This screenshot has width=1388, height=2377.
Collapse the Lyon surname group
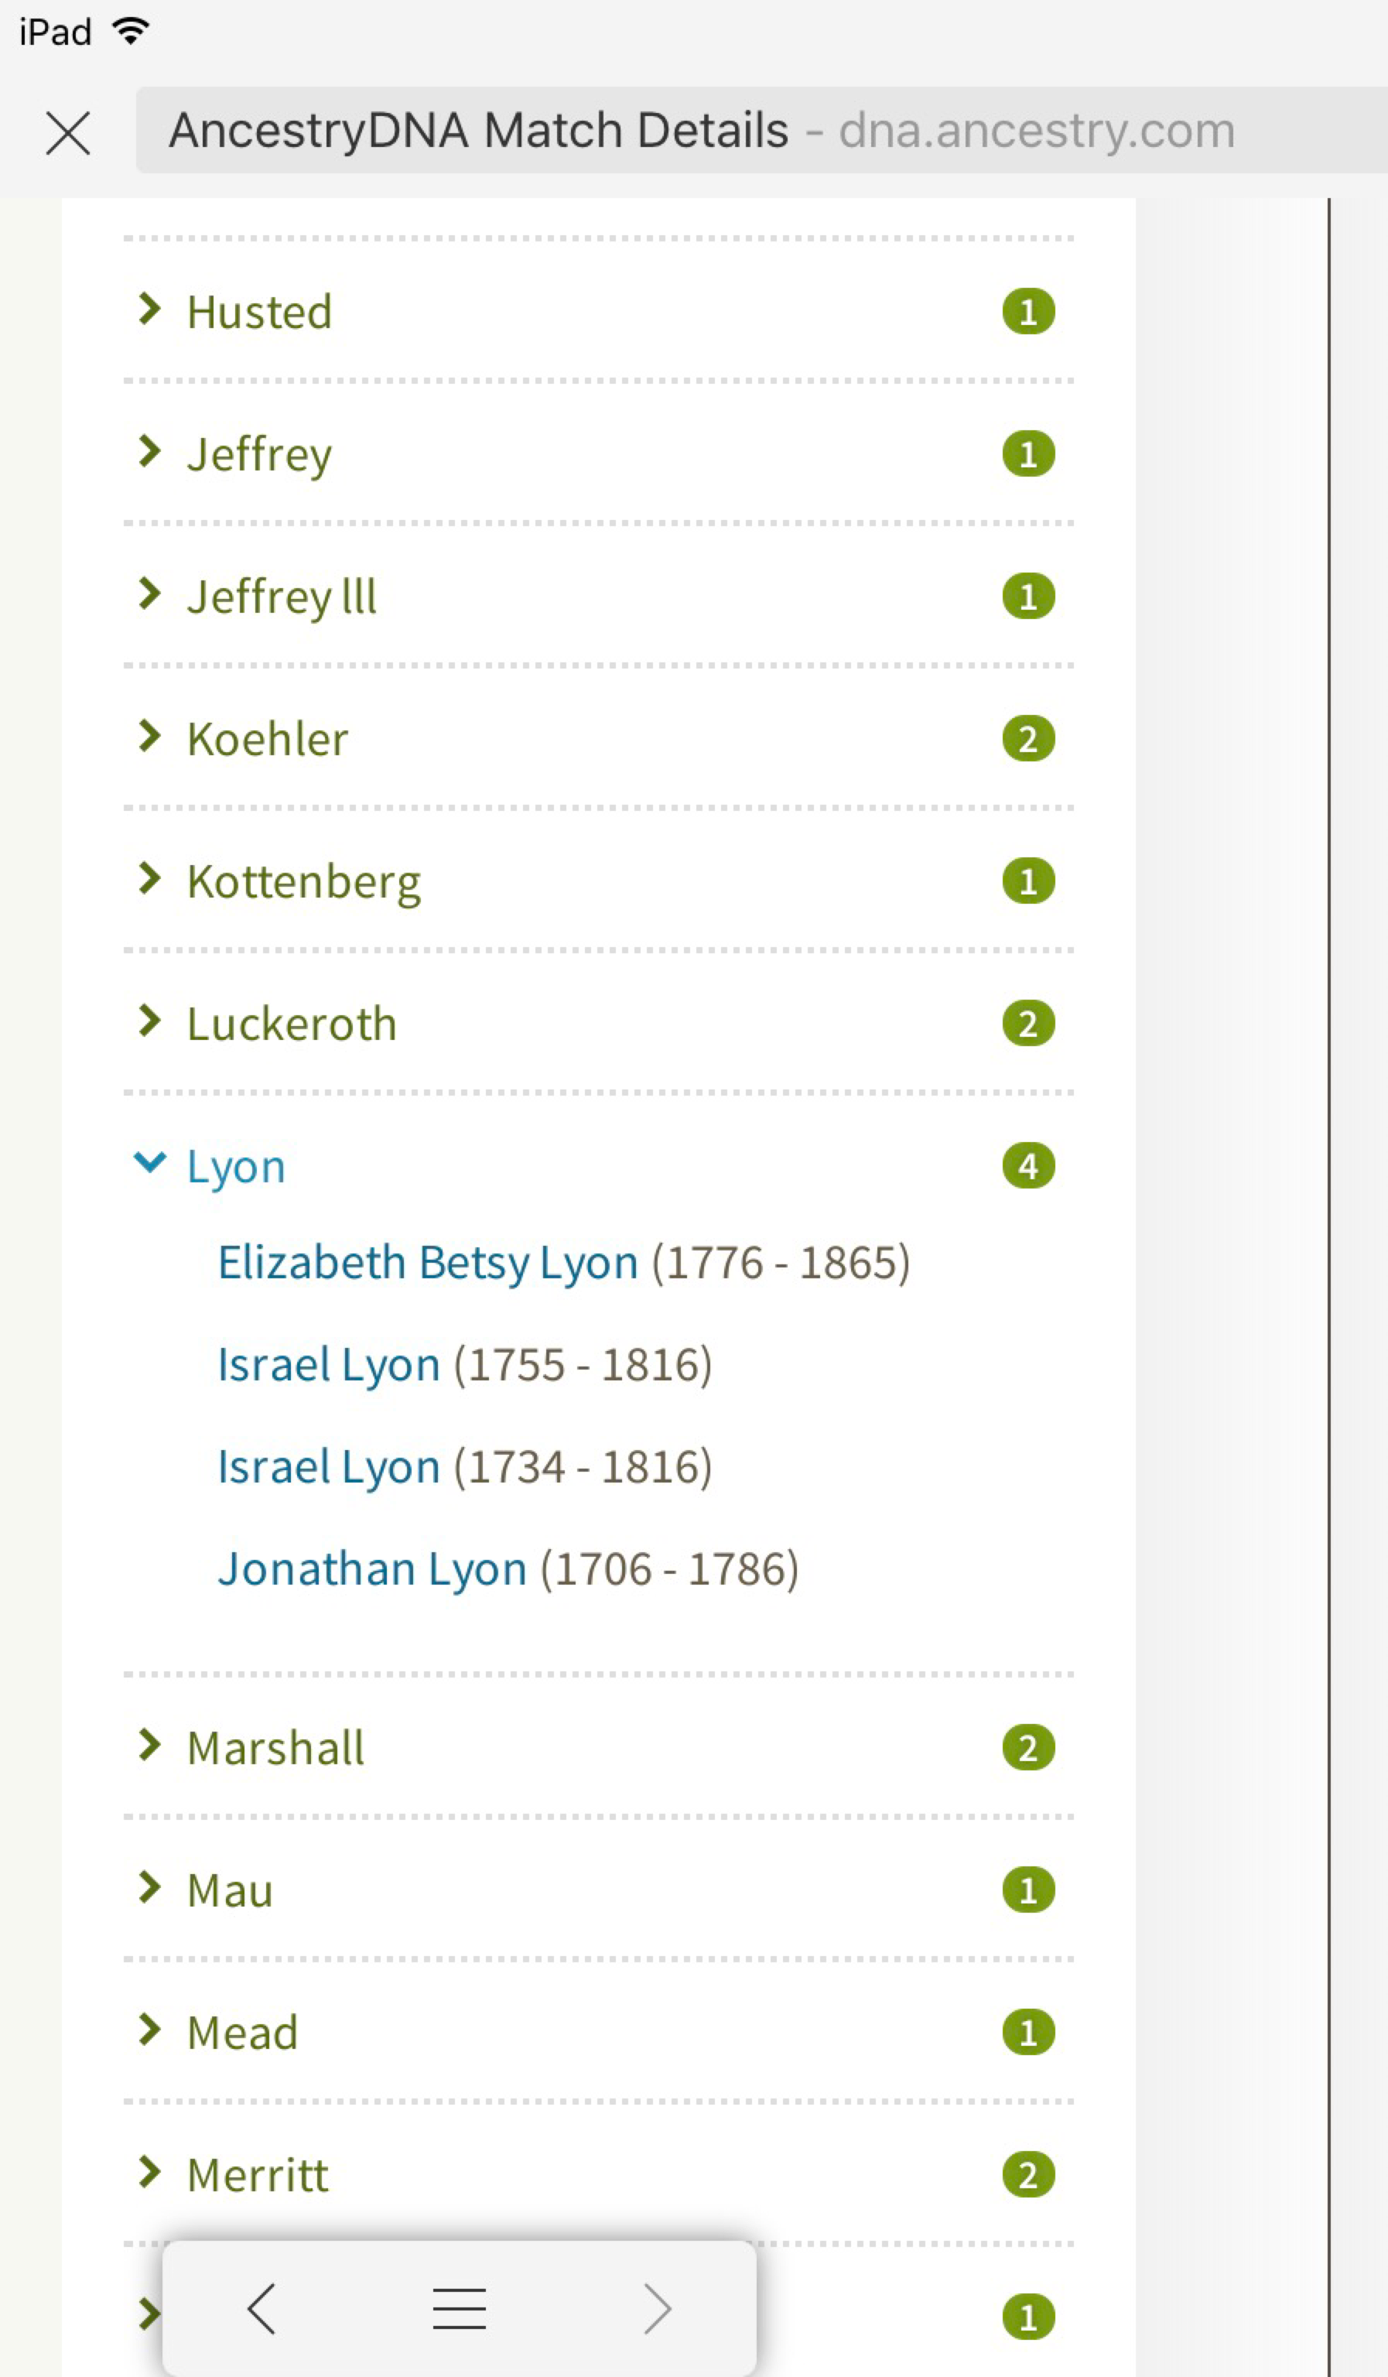click(x=150, y=1162)
